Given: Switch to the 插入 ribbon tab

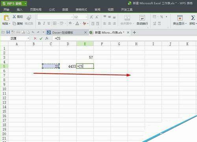Looking at the screenshot, I should pos(20,9).
